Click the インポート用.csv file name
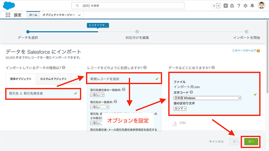 (x=187, y=87)
